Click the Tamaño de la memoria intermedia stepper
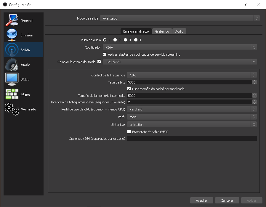This screenshot has height=207, width=266. coord(254,95)
